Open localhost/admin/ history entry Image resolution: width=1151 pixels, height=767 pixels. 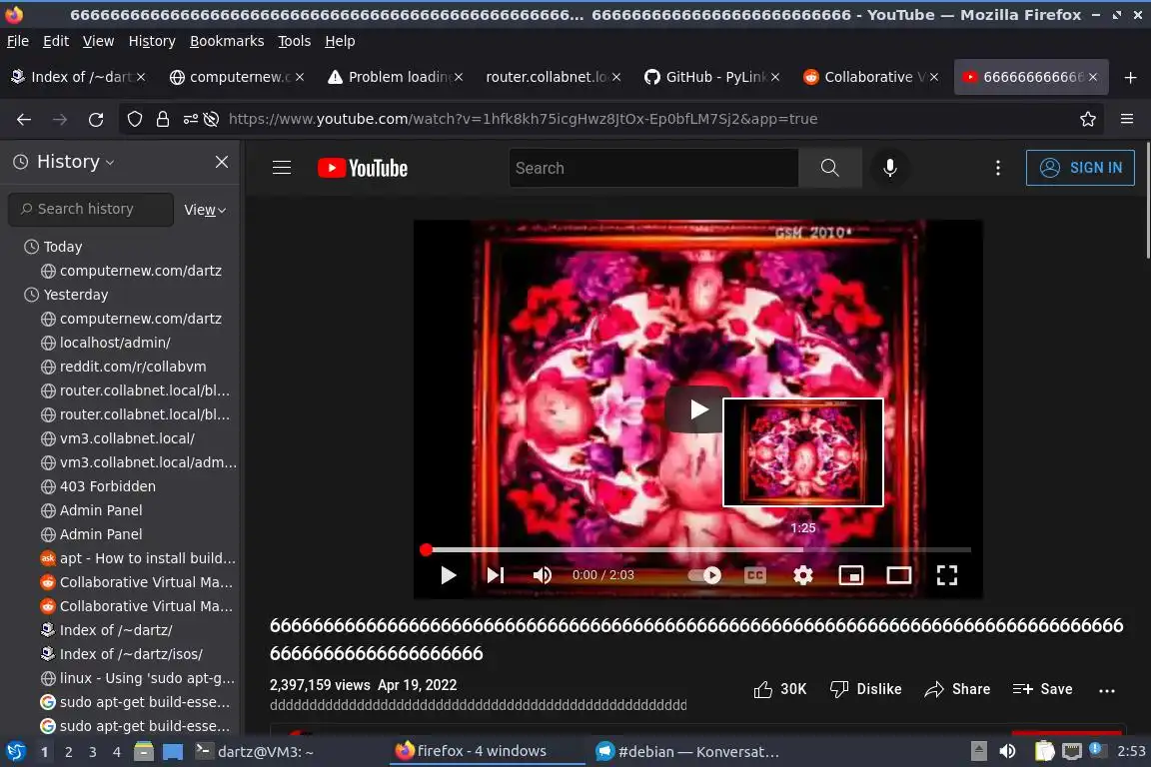(115, 342)
